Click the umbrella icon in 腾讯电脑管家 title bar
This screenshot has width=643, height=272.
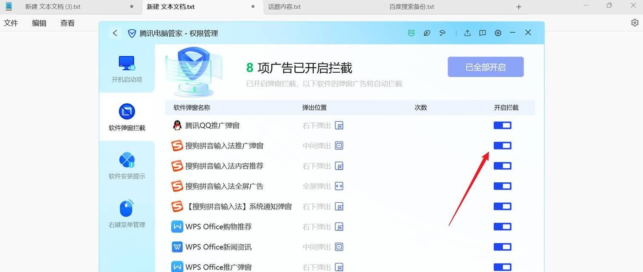tap(442, 33)
